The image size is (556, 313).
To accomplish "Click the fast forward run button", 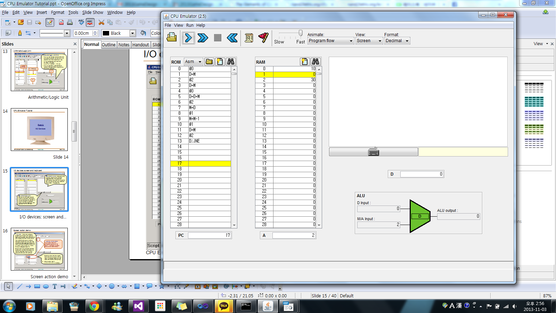I will (x=203, y=38).
